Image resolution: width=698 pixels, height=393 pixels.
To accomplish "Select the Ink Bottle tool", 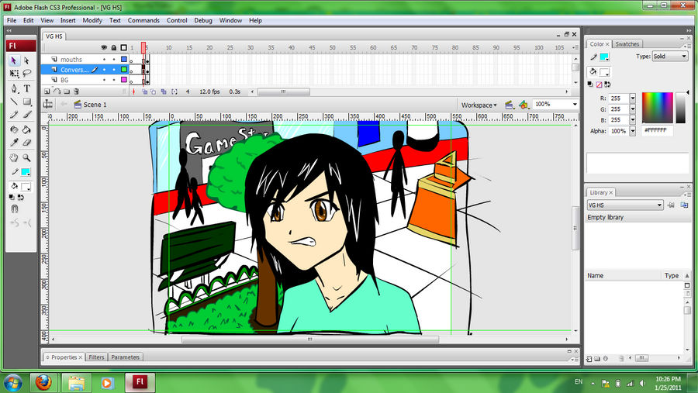I will (x=14, y=129).
